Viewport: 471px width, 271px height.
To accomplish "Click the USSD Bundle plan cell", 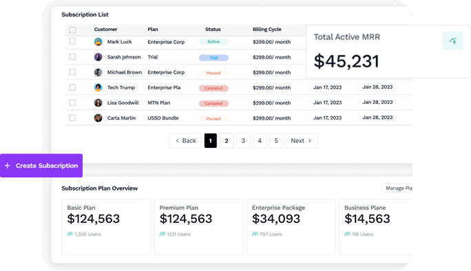I will pos(163,118).
